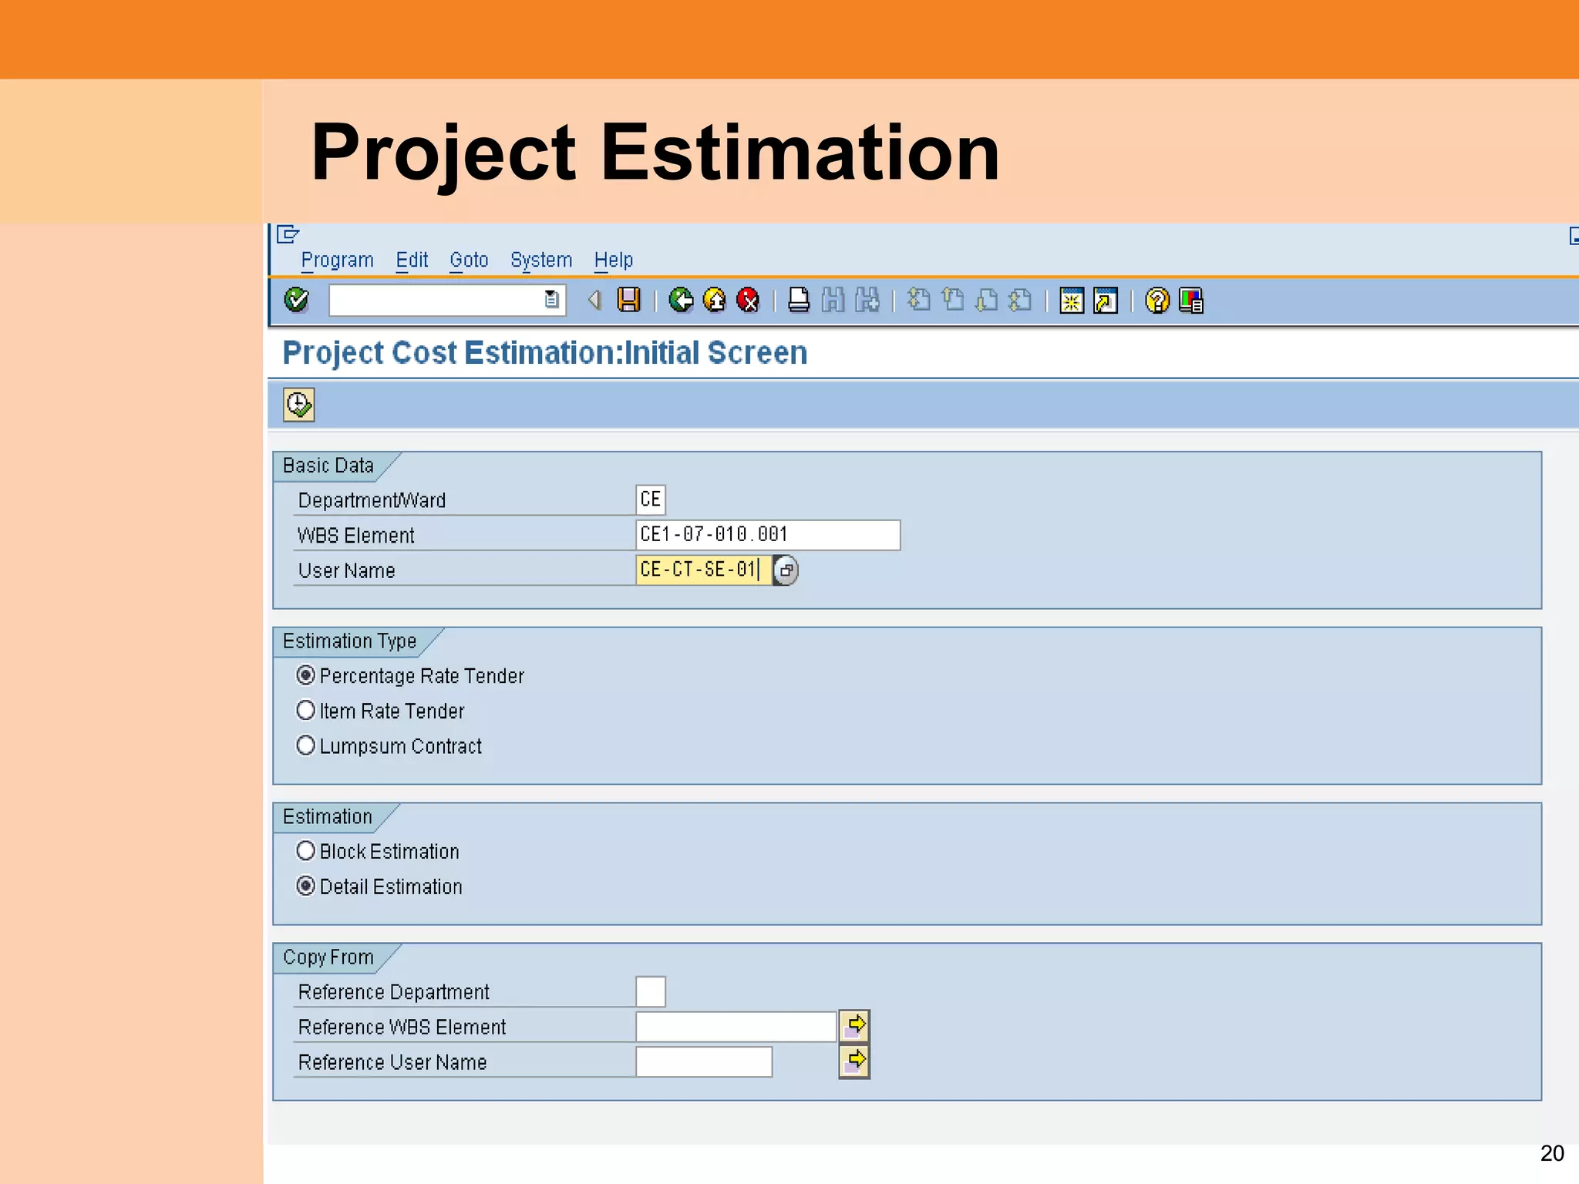
Task: Open the Program menu
Action: (x=337, y=261)
